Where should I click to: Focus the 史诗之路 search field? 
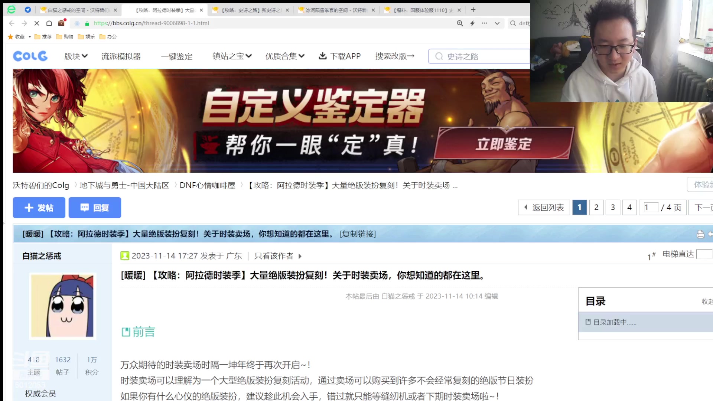point(479,56)
